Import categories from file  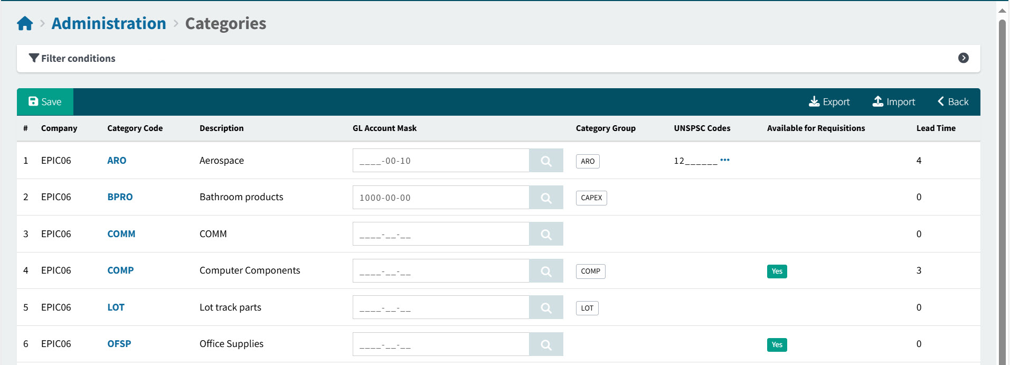[893, 102]
